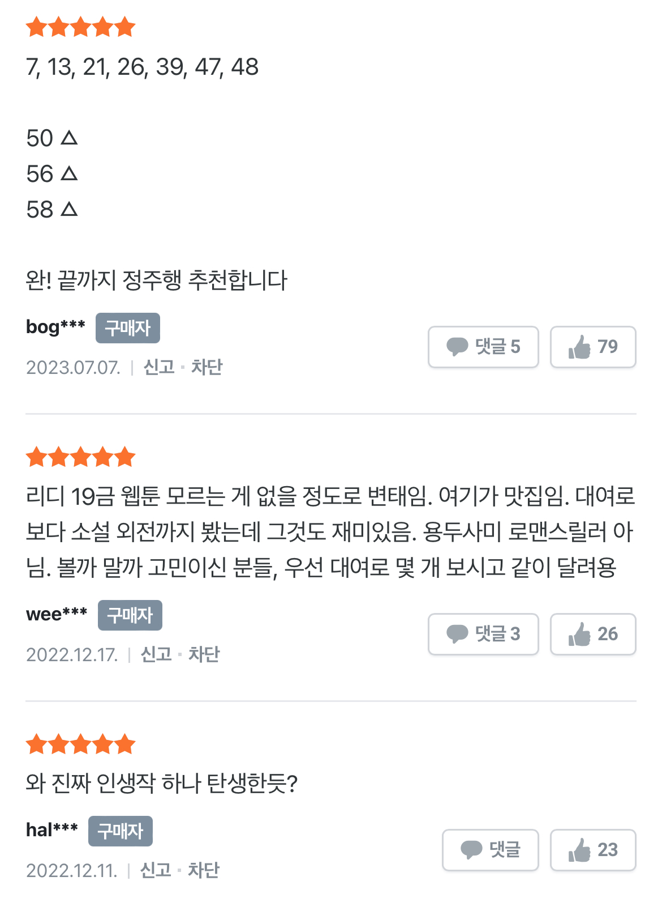Click the username bog***

[x=55, y=327]
